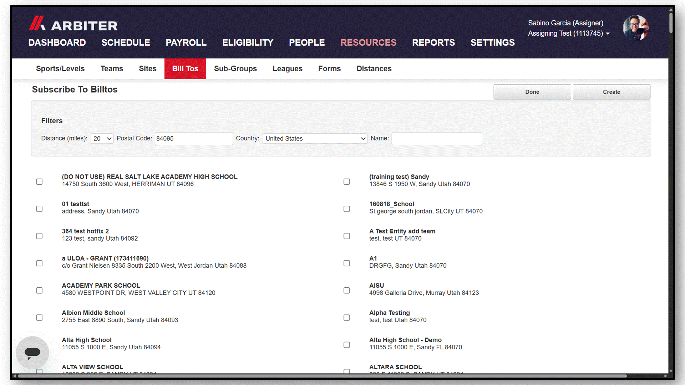Click the horizontal scrollbar at bottom

tap(323, 376)
